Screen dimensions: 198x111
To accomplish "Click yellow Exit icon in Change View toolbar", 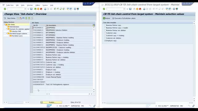I will [38, 9].
